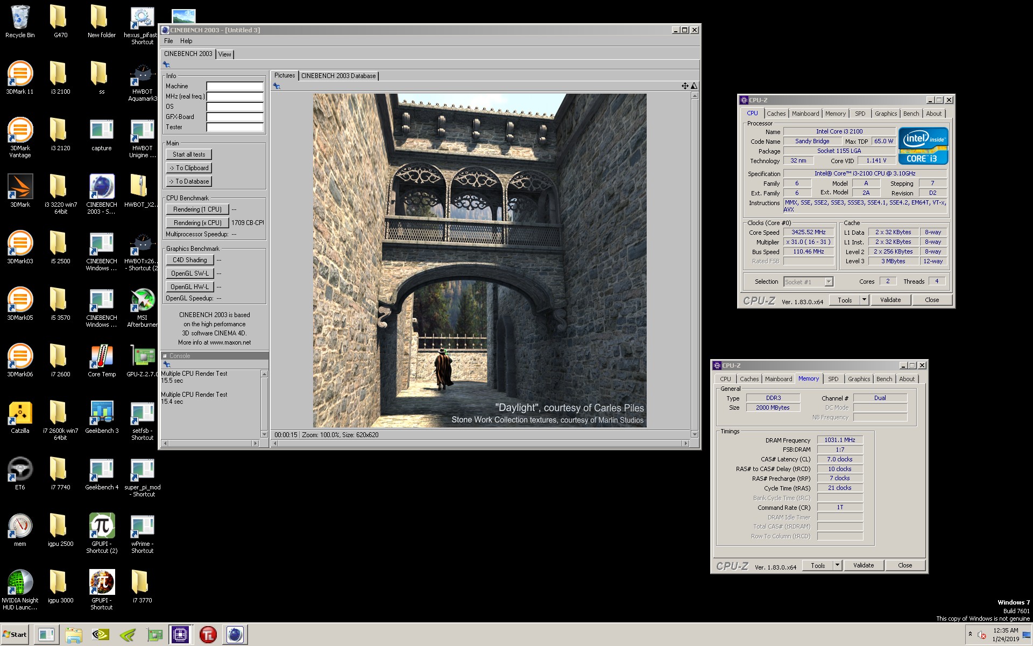Open 3DMark03 shortcut
This screenshot has width=1033, height=646.
[20, 248]
